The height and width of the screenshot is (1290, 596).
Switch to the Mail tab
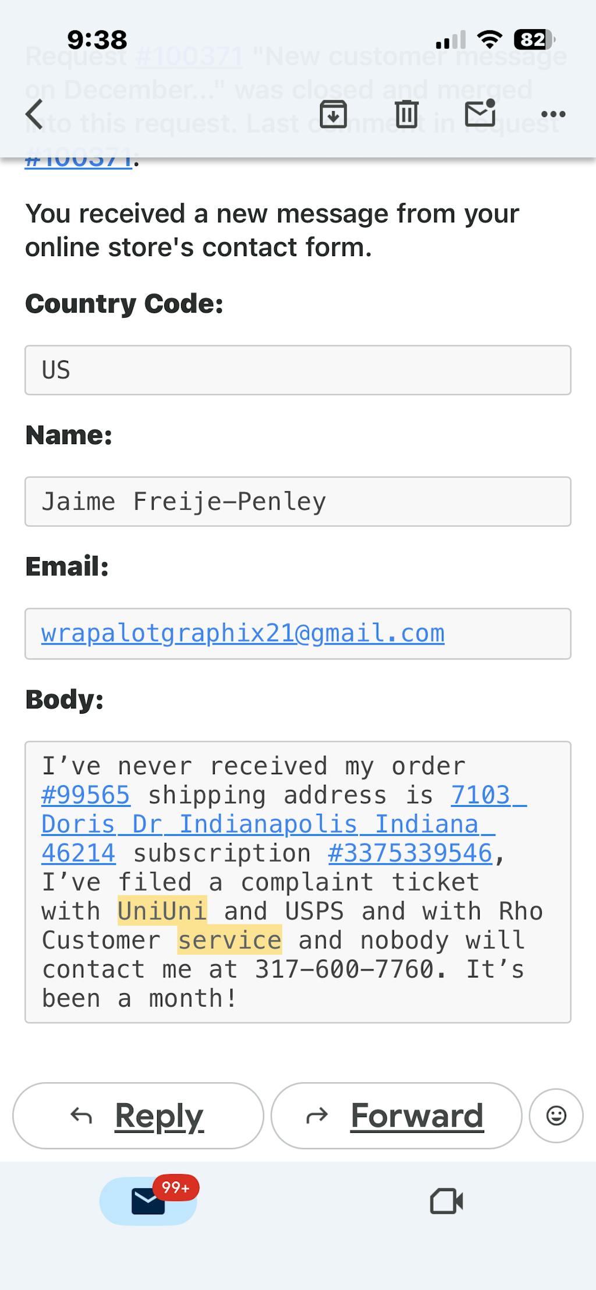(x=148, y=1202)
